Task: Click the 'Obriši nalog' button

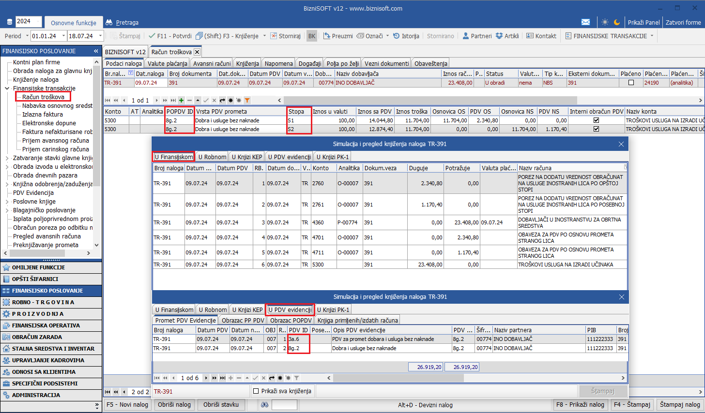Action: 174,404
